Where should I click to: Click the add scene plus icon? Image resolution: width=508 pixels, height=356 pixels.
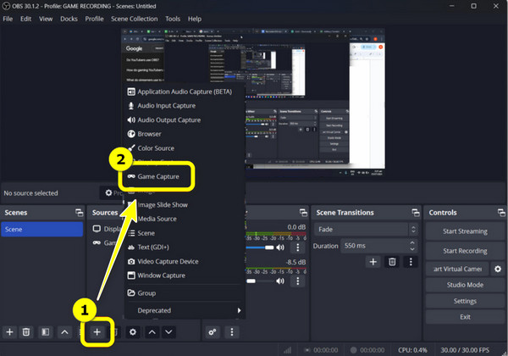point(9,332)
